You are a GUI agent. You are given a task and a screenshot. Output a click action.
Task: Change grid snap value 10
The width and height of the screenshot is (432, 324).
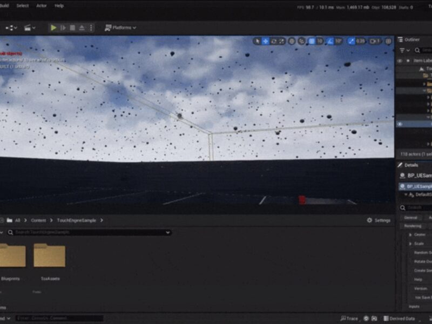[x=320, y=42]
